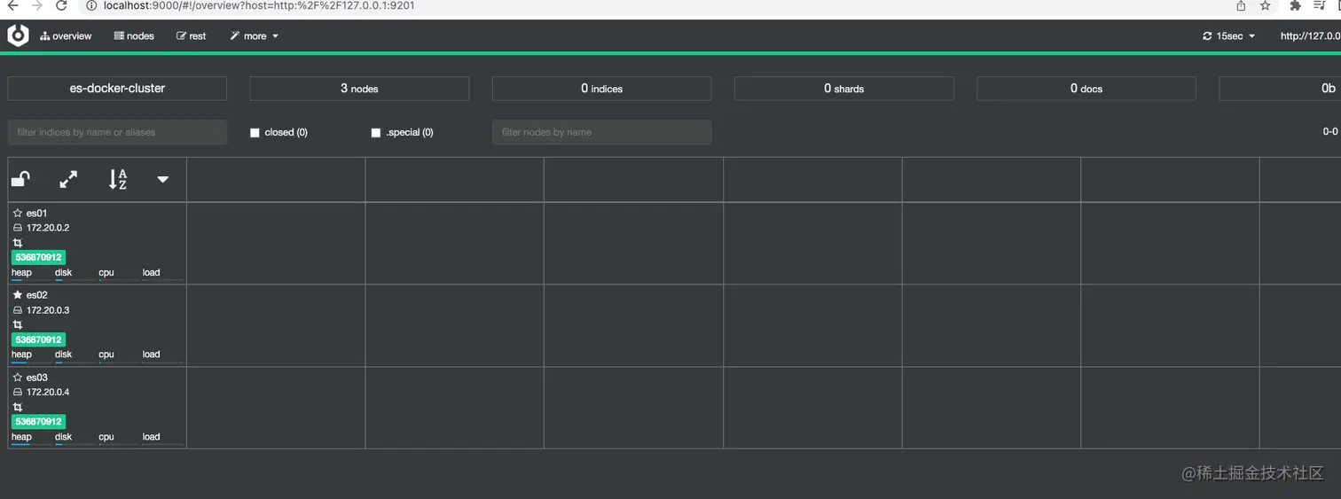Toggle the closed (0) checkbox
Screen dimensions: 1341x499
pos(255,133)
